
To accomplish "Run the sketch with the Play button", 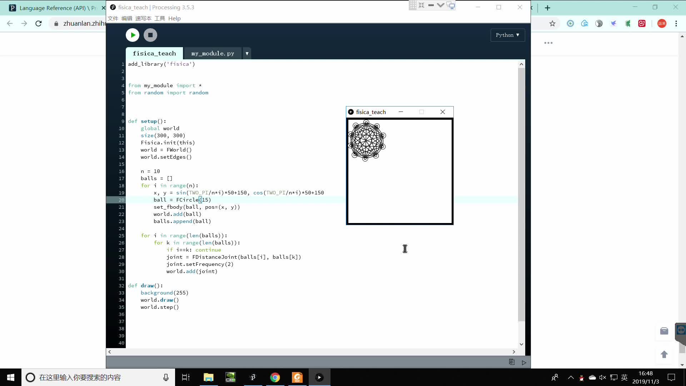I will pos(133,35).
